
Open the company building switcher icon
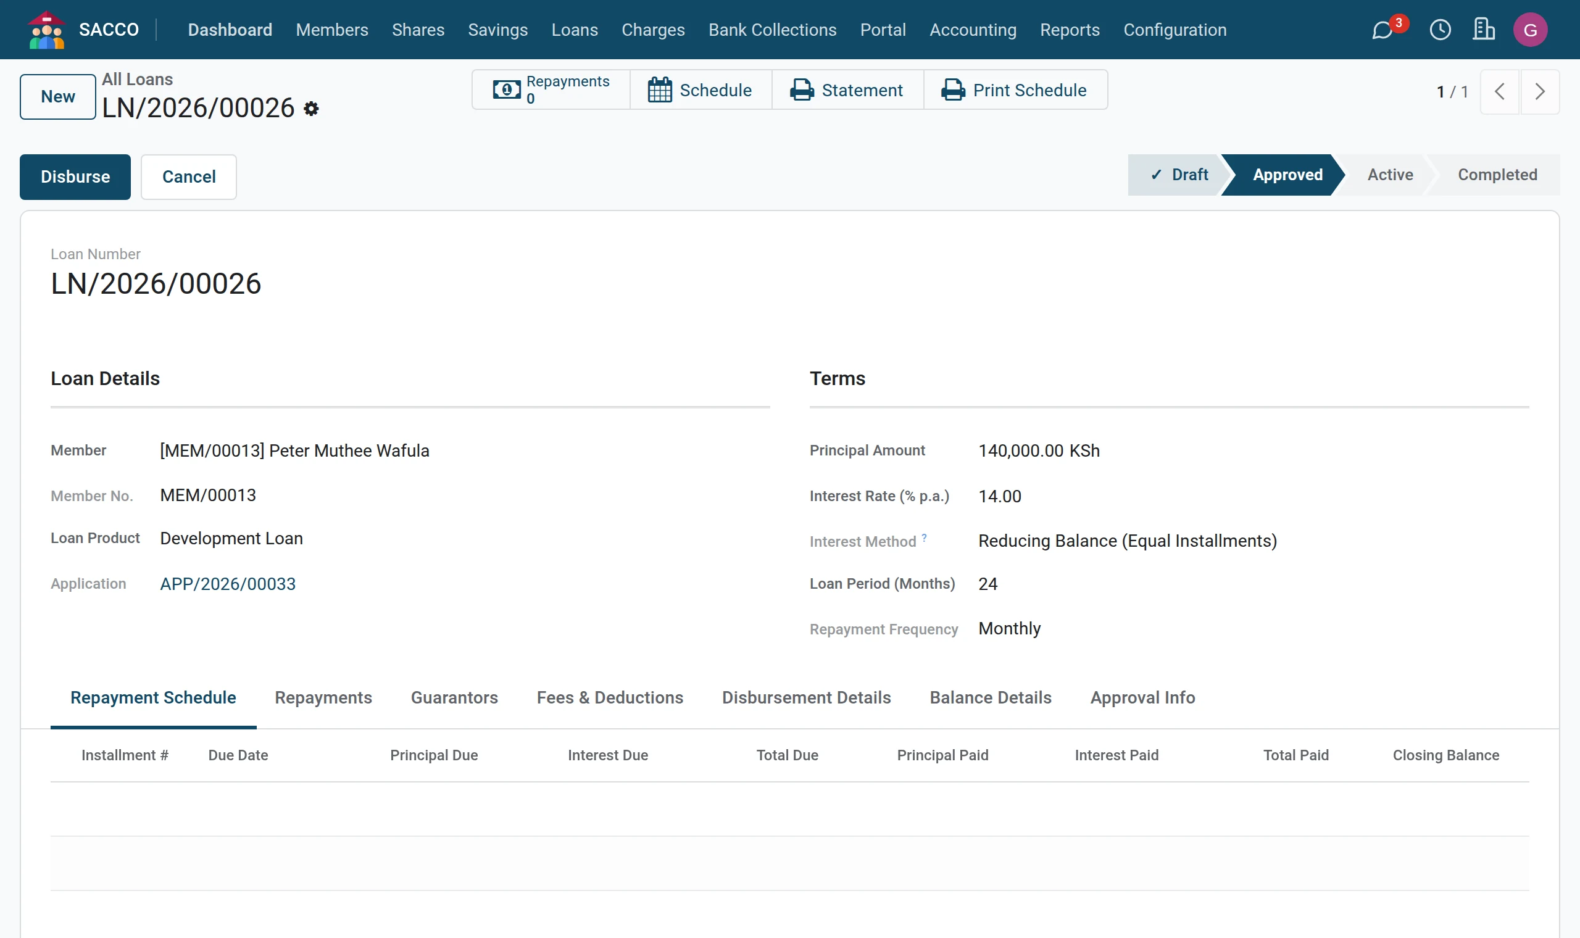click(1483, 30)
